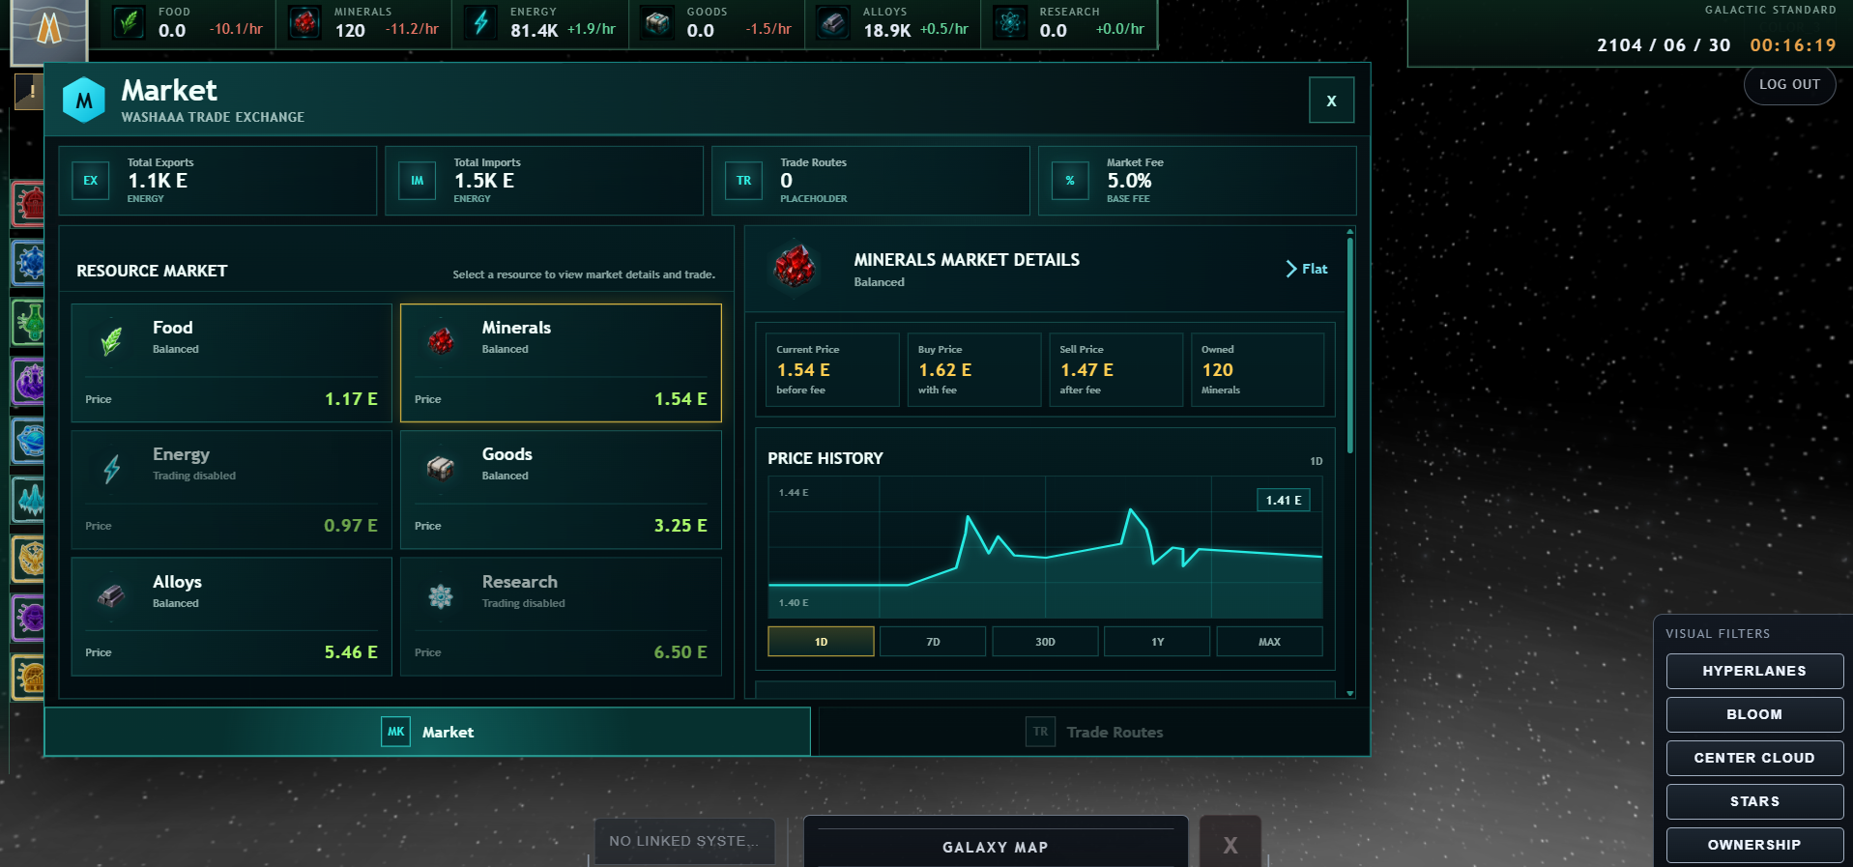The width and height of the screenshot is (1853, 867).
Task: Click the gold eagle emblem sidebar icon
Action: [x=29, y=559]
